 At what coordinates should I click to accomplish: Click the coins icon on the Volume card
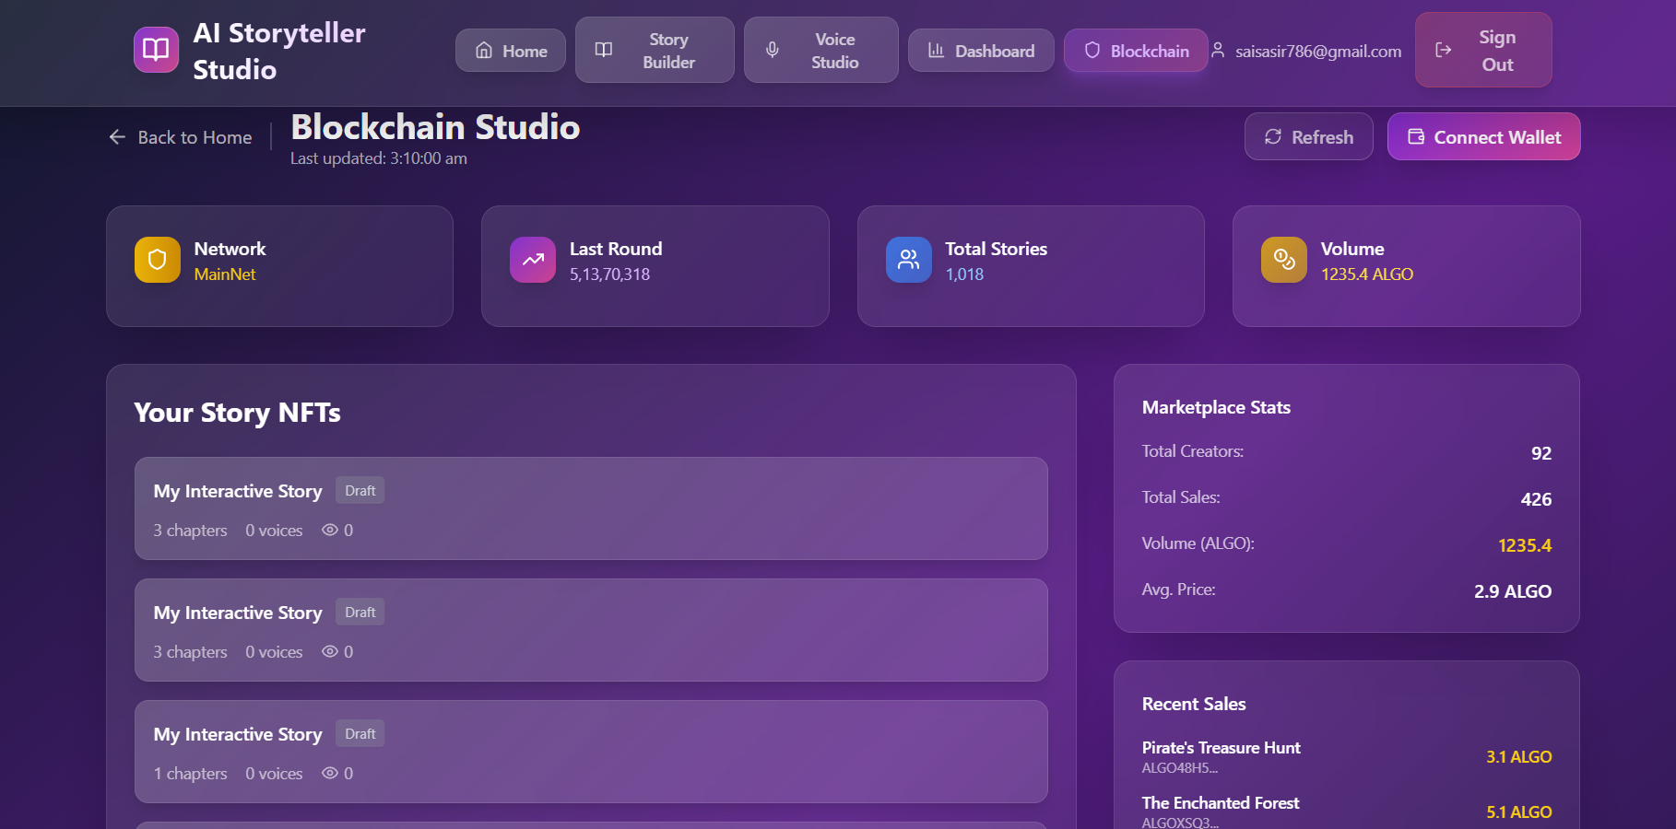[x=1284, y=260]
